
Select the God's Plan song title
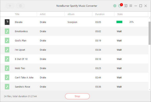coord(21,40)
